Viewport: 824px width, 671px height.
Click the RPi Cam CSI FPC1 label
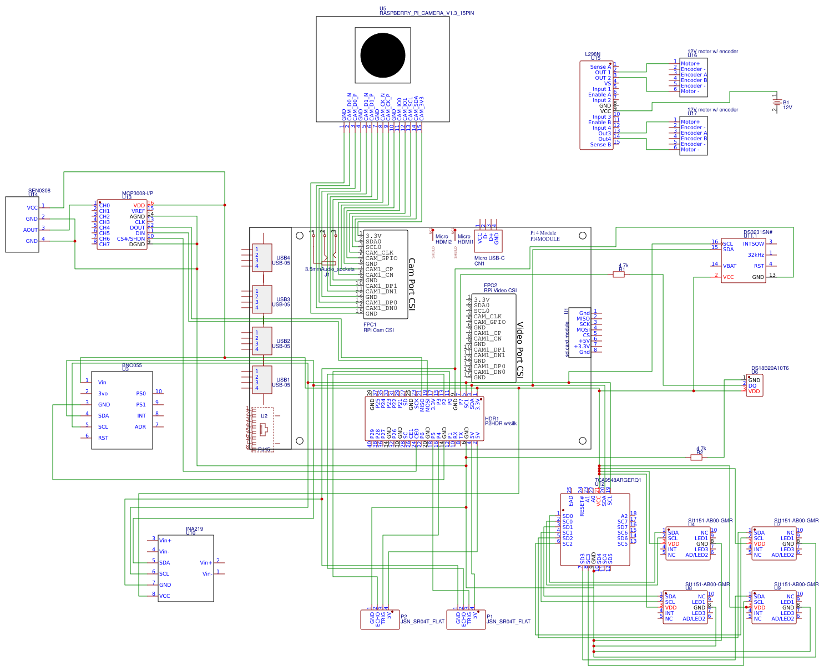pos(378,326)
